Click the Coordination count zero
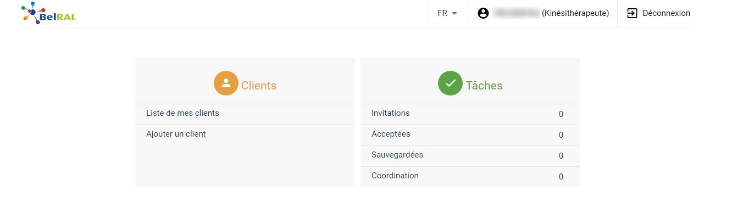The image size is (732, 202). (x=561, y=177)
